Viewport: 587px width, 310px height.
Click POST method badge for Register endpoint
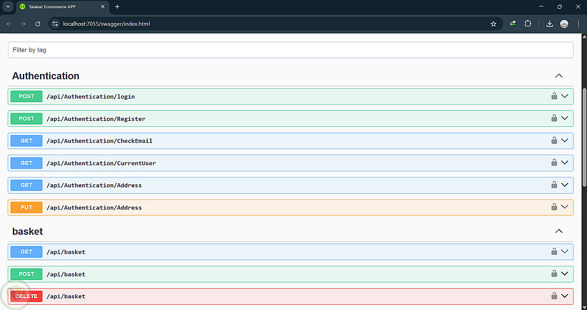(26, 119)
